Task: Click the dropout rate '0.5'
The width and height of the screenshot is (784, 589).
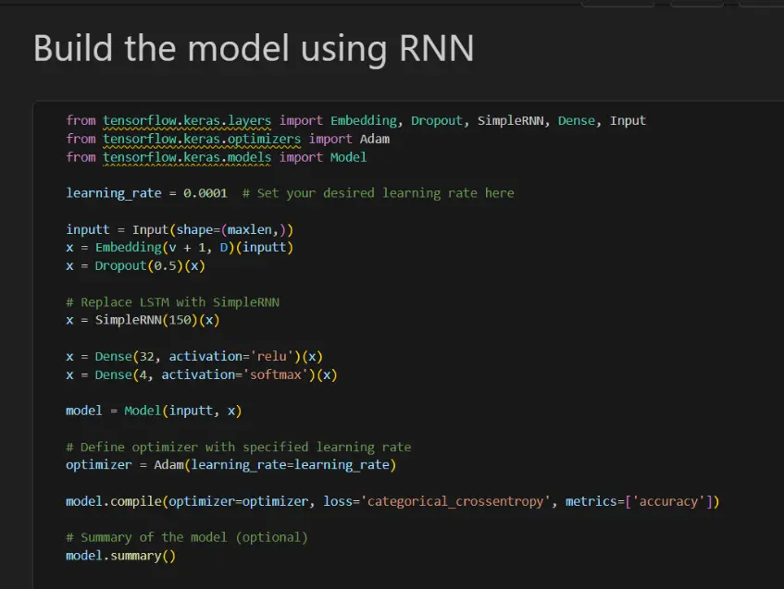Action: click(x=165, y=265)
